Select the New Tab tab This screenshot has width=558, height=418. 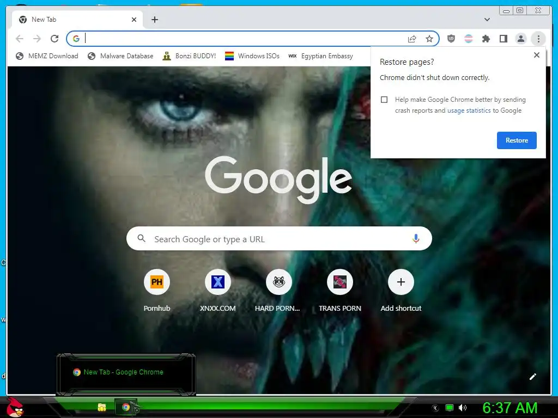(77, 20)
